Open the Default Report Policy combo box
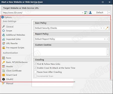Screen dimensions: 113x94 point(71,39)
